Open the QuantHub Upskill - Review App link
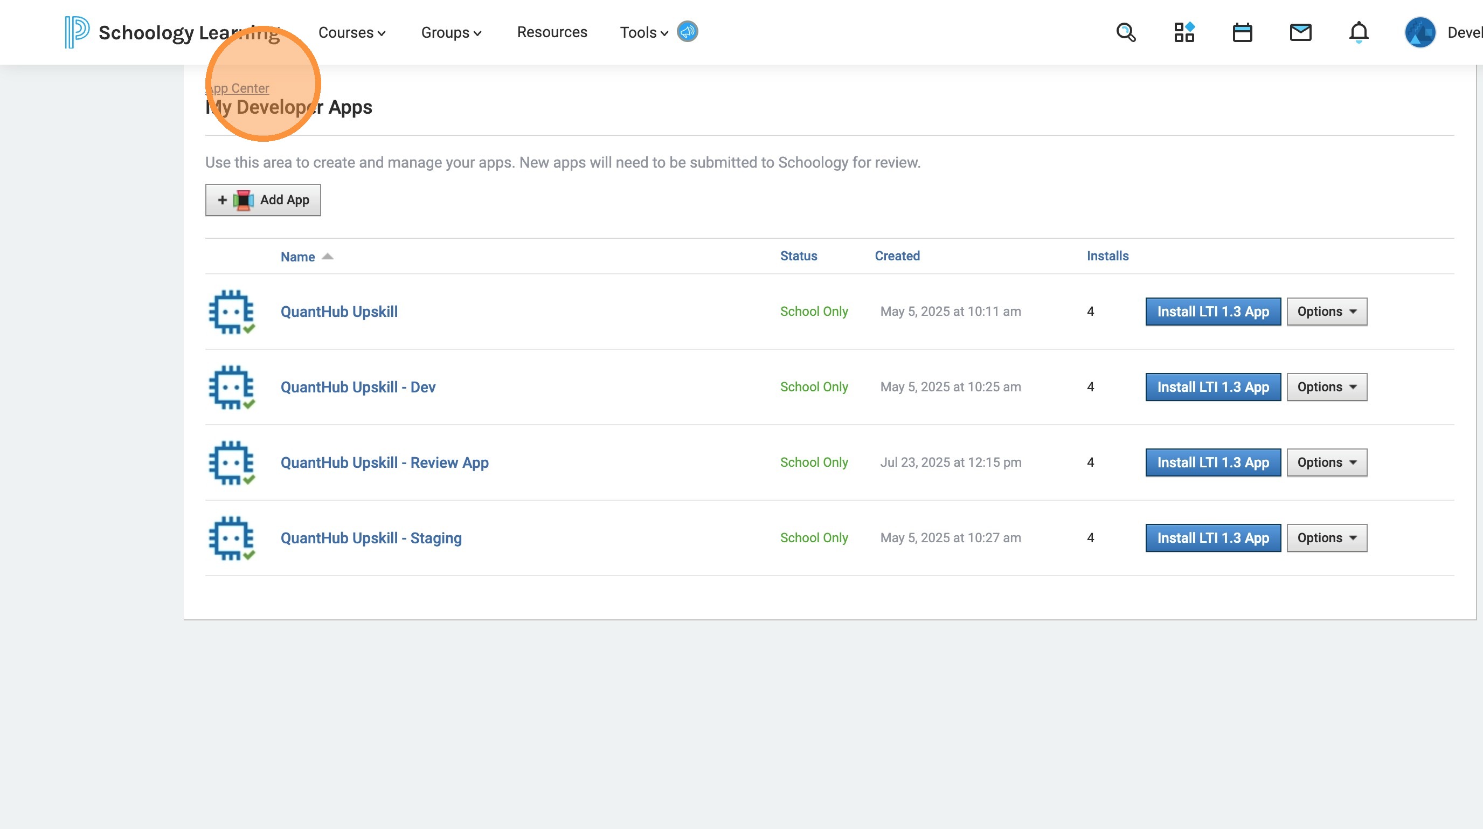Viewport: 1483px width, 829px height. click(384, 462)
